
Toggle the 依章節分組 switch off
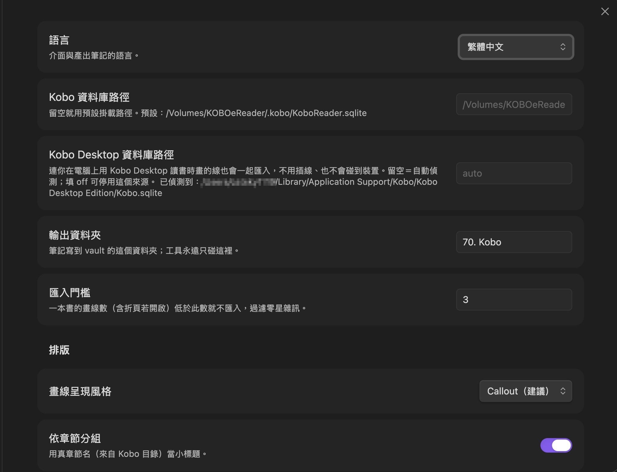tap(556, 445)
